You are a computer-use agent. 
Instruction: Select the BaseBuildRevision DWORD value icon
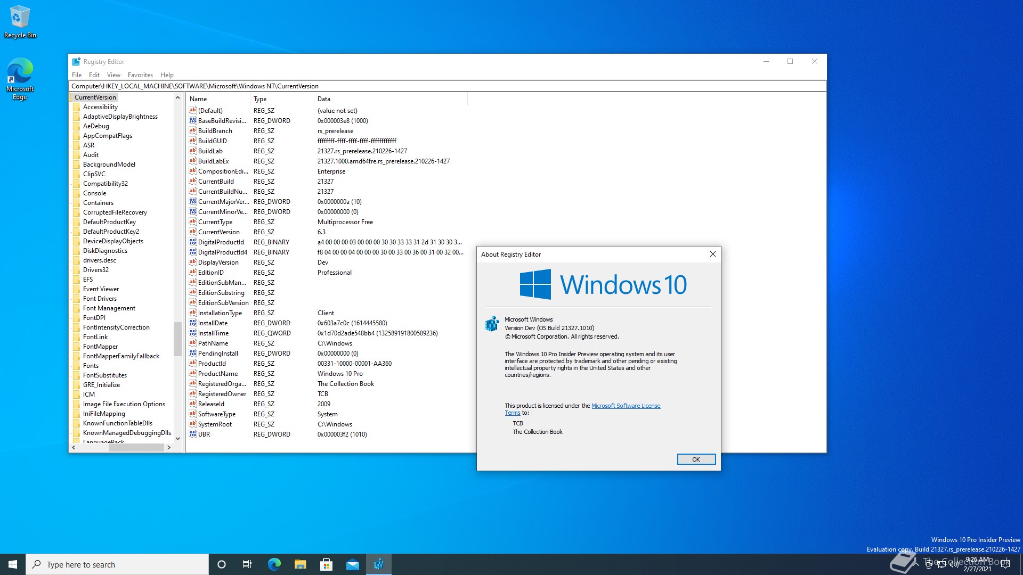193,121
